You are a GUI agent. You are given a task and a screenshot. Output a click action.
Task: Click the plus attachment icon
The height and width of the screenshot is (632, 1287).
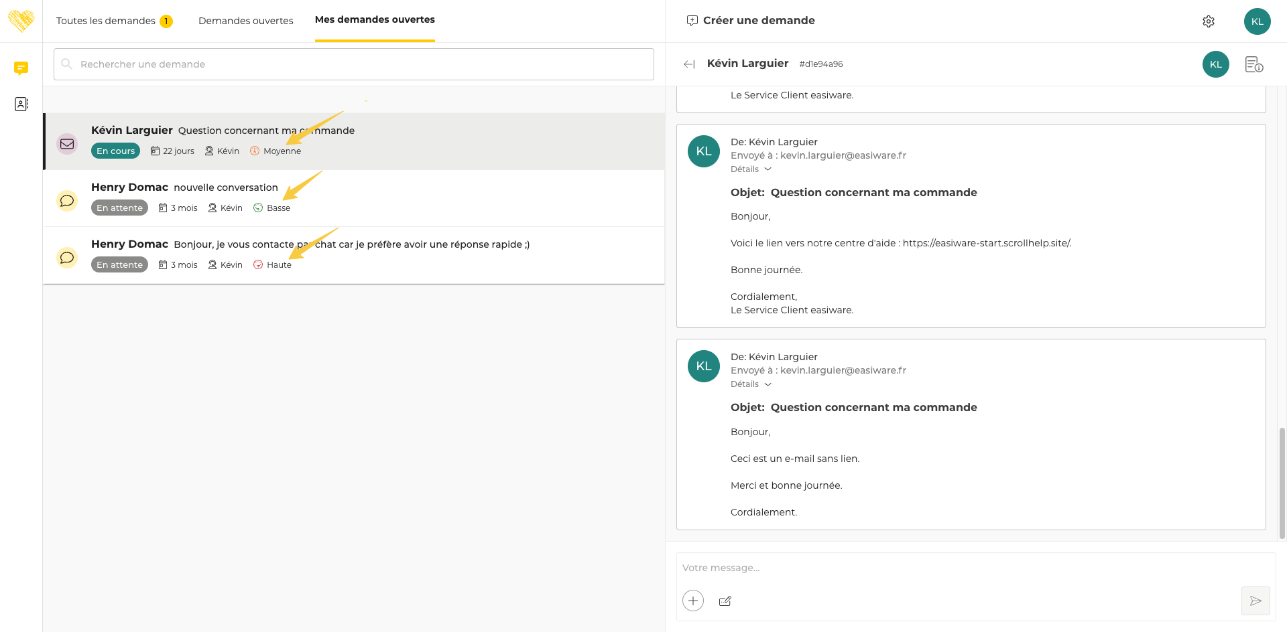coord(693,601)
